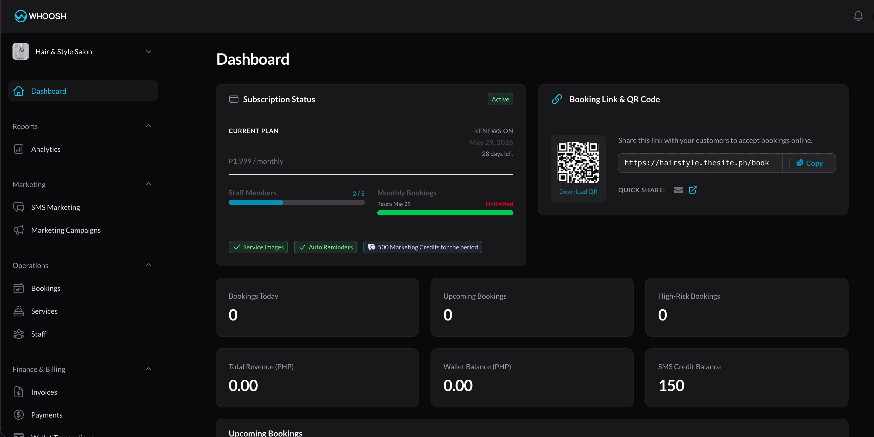874x437 pixels.
Task: Click the Bookings calendar icon
Action: (x=19, y=288)
